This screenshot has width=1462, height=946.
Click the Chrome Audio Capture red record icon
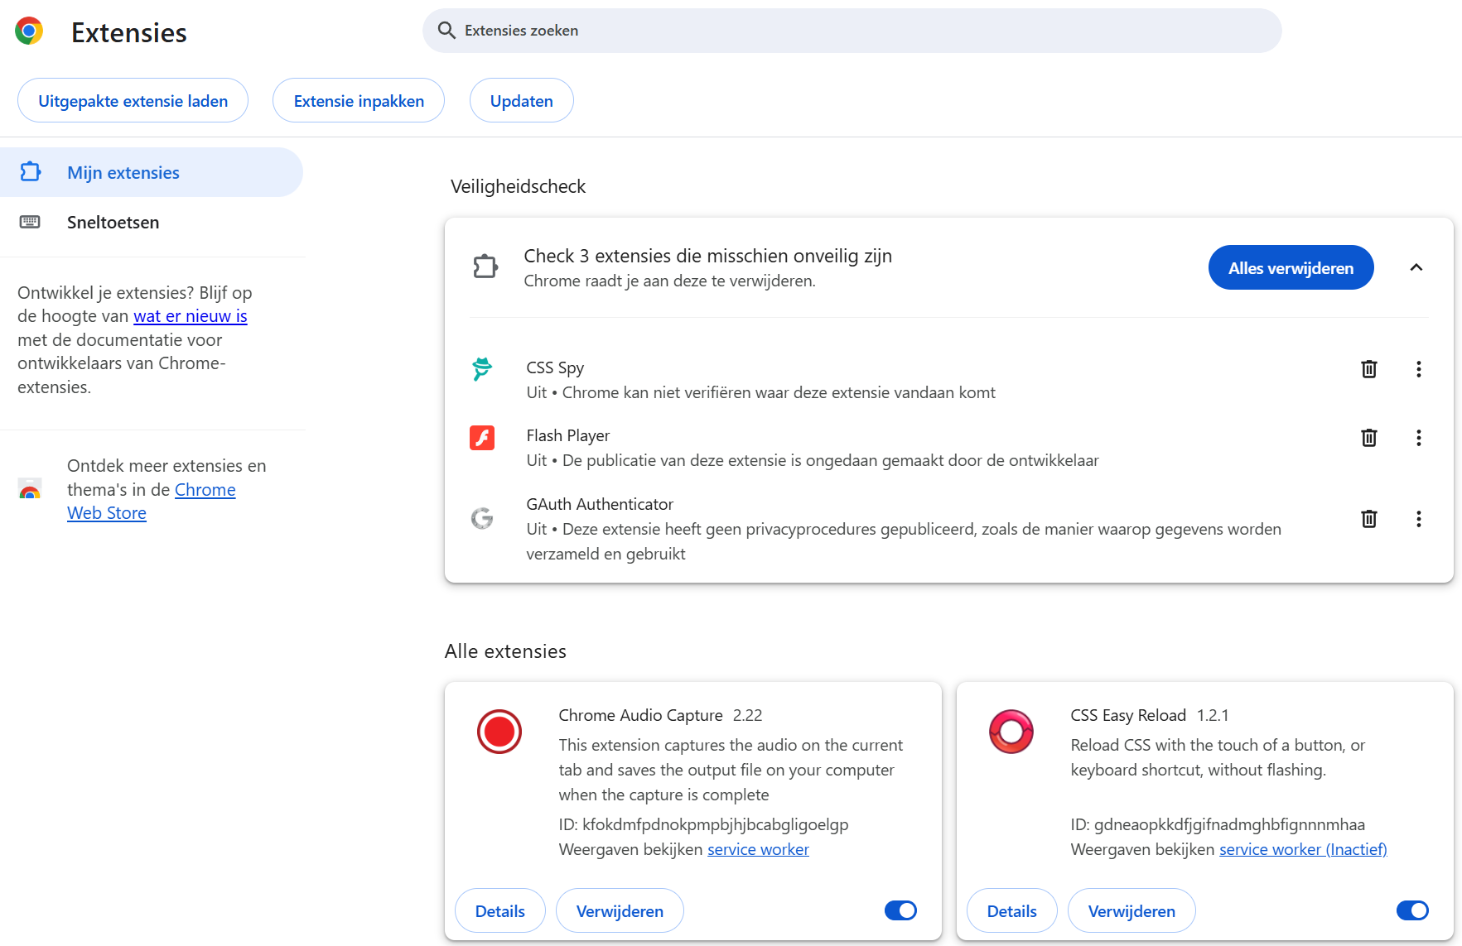[499, 732]
